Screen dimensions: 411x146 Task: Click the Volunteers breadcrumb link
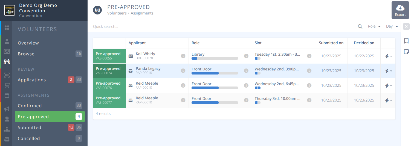[117, 13]
